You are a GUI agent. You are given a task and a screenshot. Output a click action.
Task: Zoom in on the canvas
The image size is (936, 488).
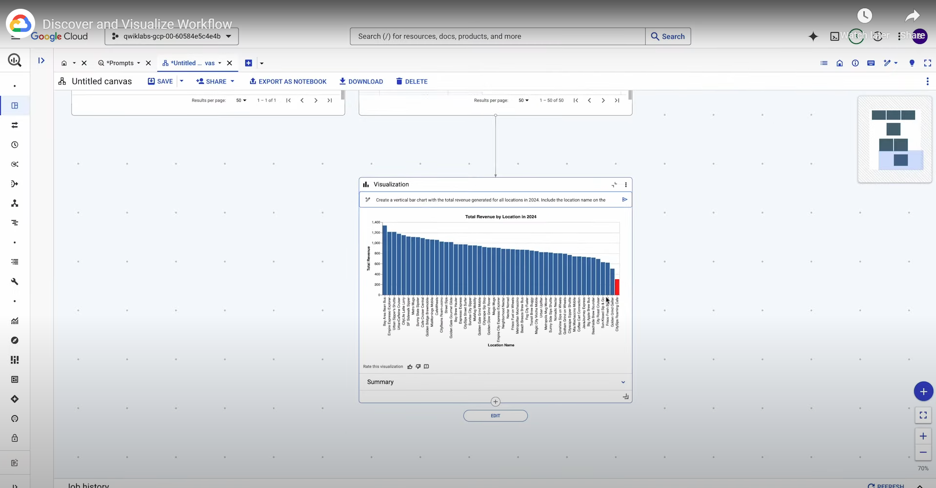click(x=923, y=436)
